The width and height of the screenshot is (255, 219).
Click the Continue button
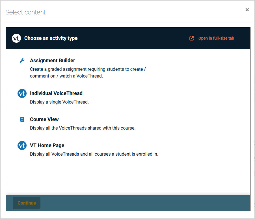coord(27,203)
